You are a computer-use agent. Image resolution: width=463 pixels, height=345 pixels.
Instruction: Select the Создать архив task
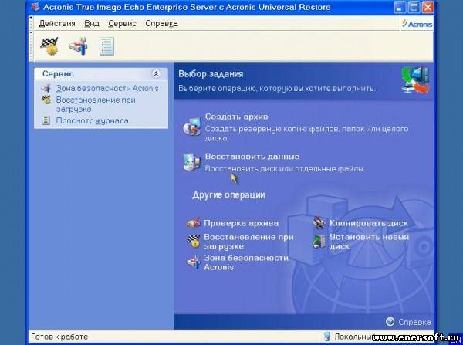click(x=237, y=117)
